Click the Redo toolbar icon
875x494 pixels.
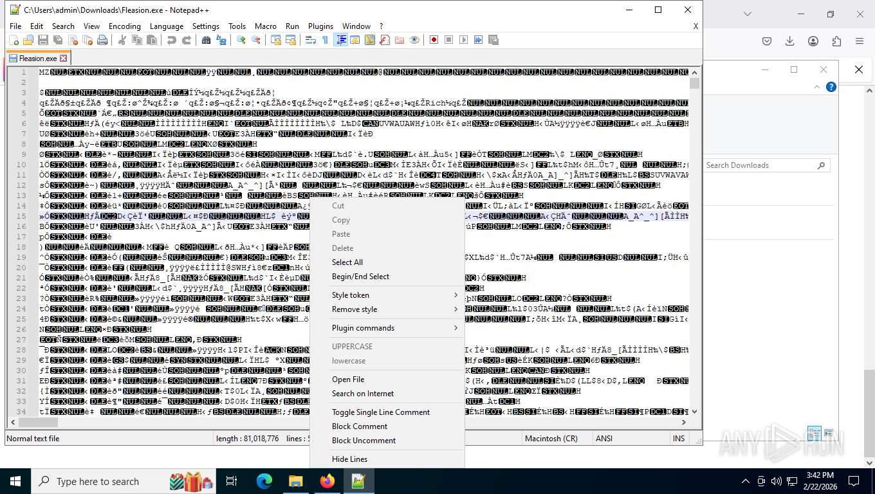(186, 40)
